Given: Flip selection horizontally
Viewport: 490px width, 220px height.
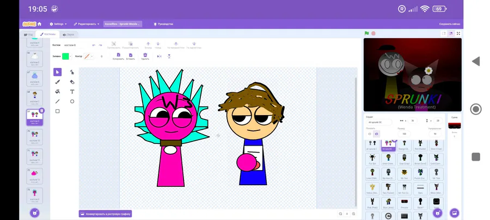Looking at the screenshot, I should [x=160, y=56].
